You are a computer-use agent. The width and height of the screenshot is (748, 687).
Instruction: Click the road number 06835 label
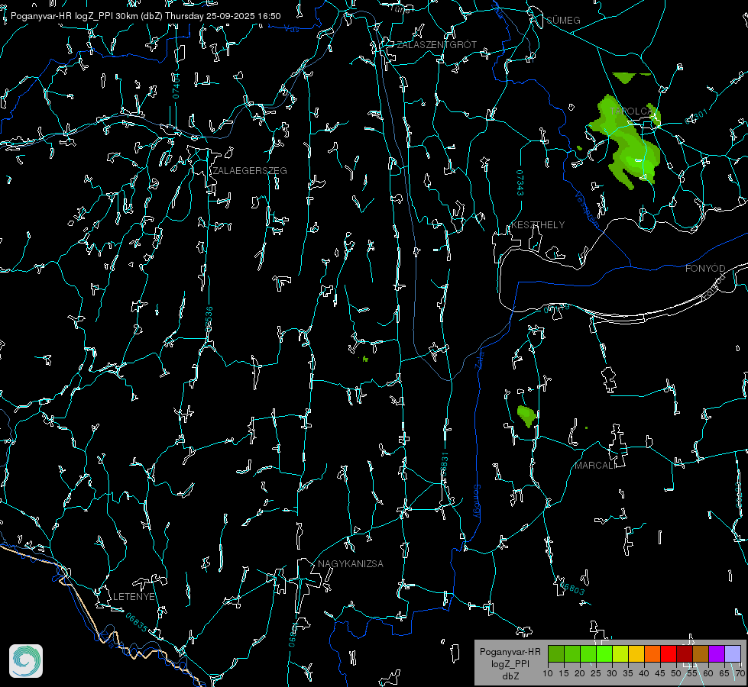coord(137,623)
